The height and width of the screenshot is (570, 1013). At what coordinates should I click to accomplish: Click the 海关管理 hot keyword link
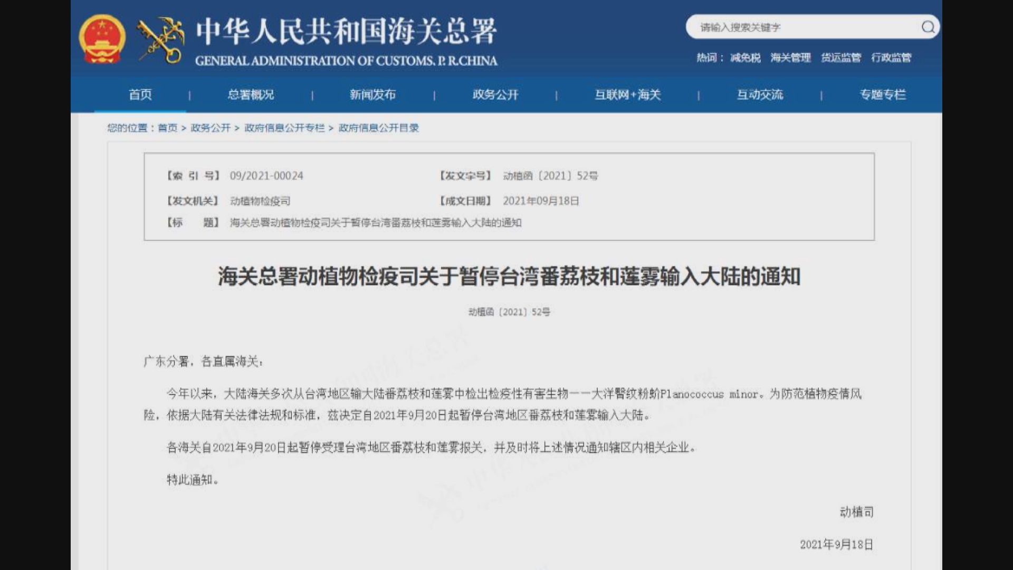(790, 58)
